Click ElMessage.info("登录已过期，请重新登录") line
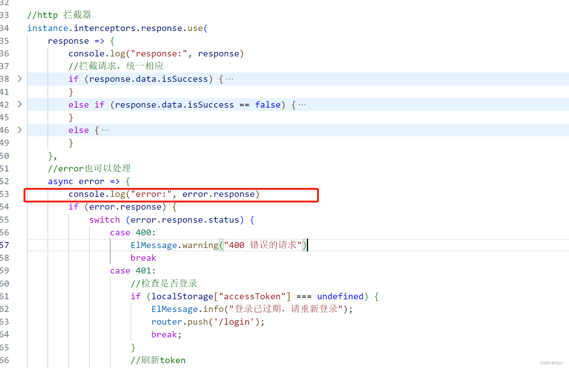 tap(252, 309)
